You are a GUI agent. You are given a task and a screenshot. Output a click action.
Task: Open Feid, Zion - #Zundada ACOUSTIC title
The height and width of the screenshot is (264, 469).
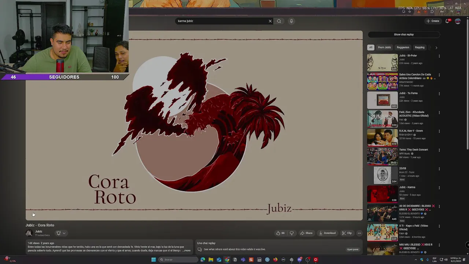pyautogui.click(x=414, y=114)
